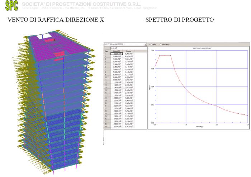Click the Factor cell in row 15
The height and width of the screenshot is (177, 251).
click(x=128, y=90)
